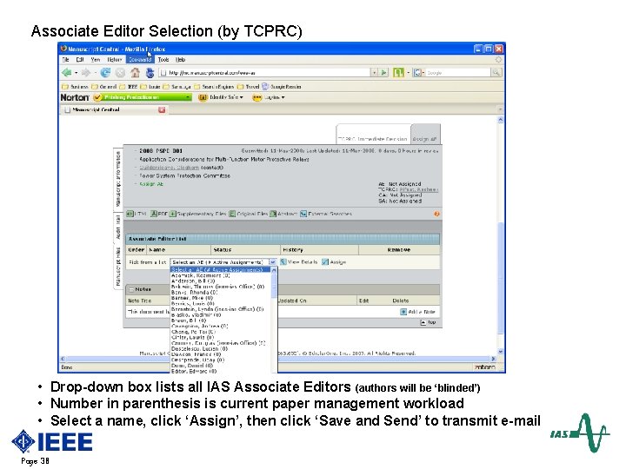Collapse the Notes section minus box
The width and height of the screenshot is (626, 469).
tap(131, 289)
